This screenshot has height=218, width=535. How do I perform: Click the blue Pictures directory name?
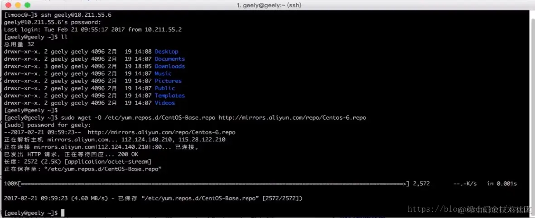tap(168, 81)
